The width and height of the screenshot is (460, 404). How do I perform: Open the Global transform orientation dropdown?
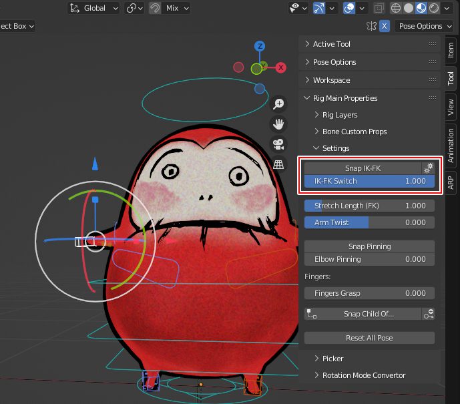tap(93, 8)
